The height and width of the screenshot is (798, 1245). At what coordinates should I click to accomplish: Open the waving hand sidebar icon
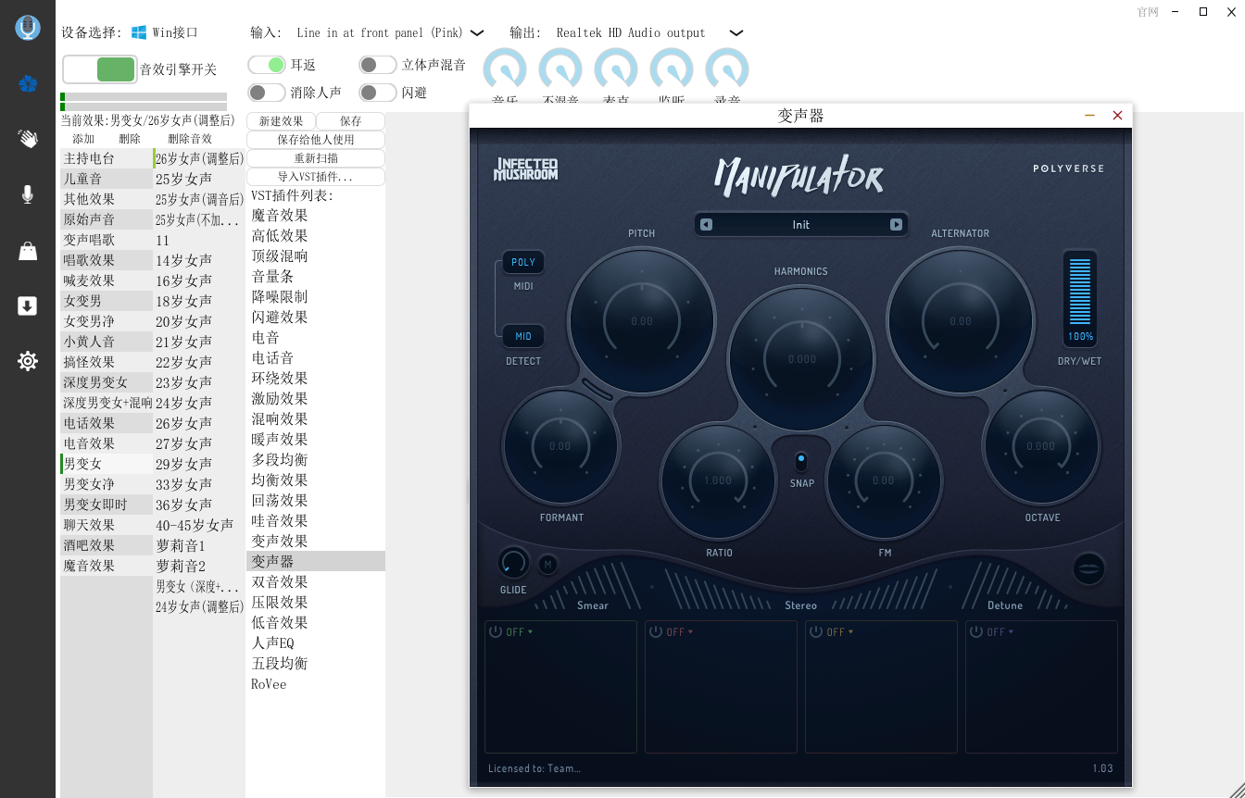pos(28,139)
